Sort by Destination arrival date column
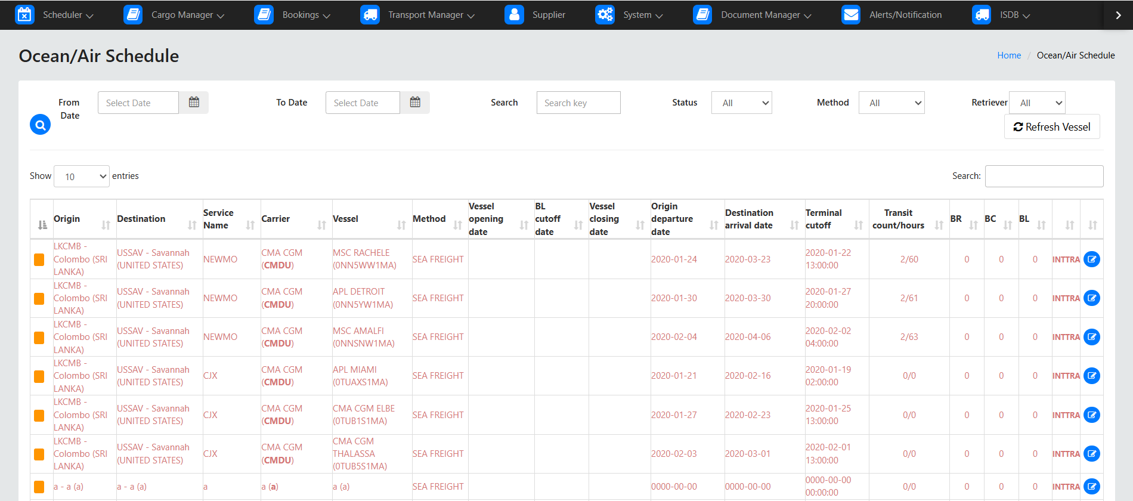This screenshot has height=501, width=1133. [763, 219]
